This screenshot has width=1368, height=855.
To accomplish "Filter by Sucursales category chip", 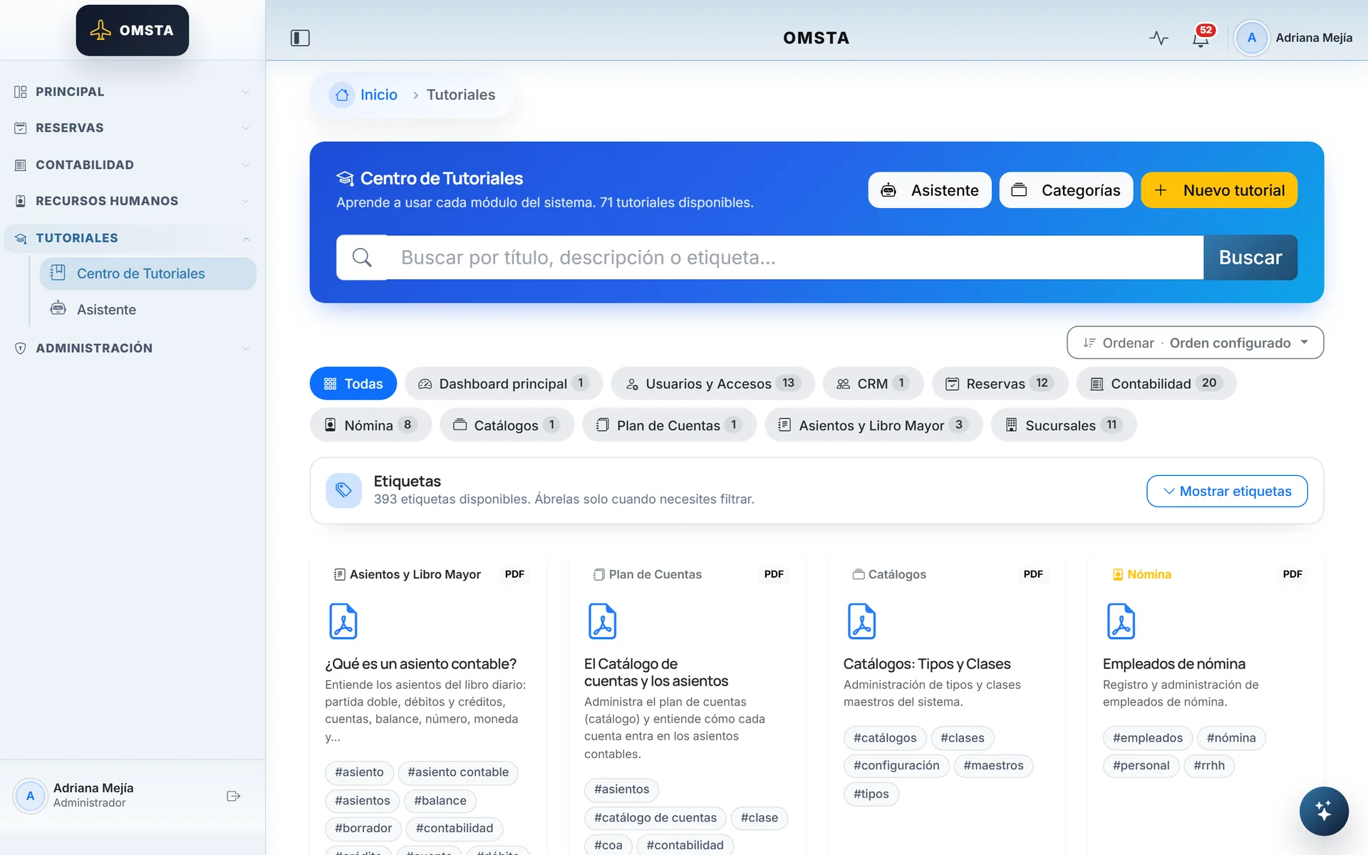I will (1064, 425).
